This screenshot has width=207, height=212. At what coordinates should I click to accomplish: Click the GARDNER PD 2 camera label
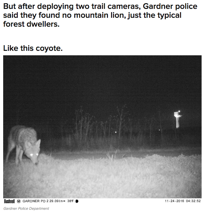pyautogui.click(x=35, y=201)
